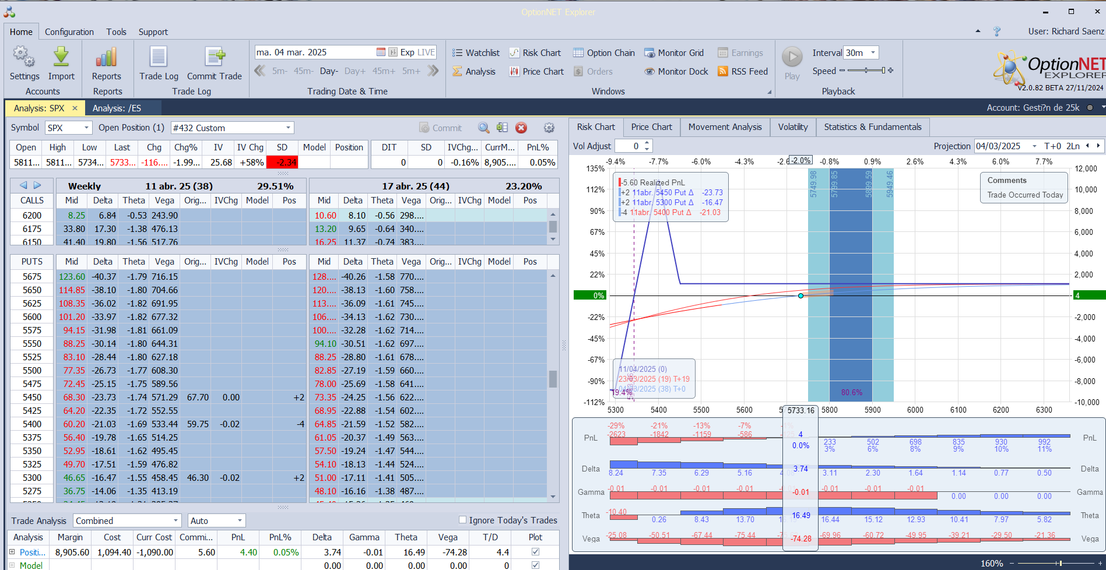This screenshot has height=570, width=1106.
Task: Click the red delete position icon
Action: pos(521,128)
